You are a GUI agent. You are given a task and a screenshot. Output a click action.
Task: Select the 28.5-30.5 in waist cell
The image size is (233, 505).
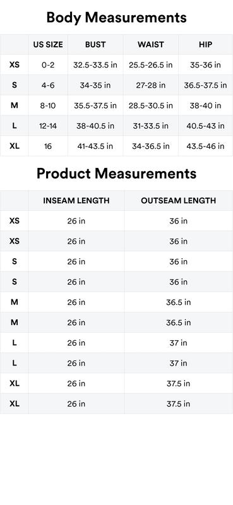151,105
